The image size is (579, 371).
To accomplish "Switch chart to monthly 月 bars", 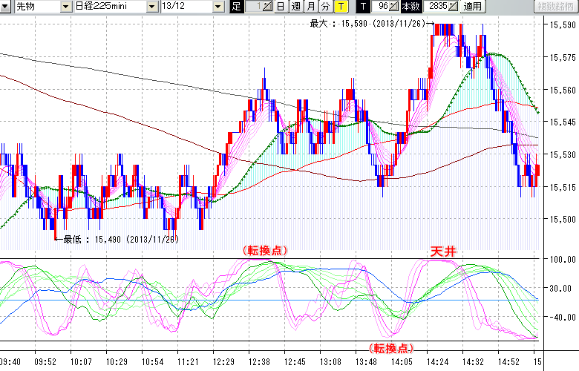I will [x=311, y=7].
